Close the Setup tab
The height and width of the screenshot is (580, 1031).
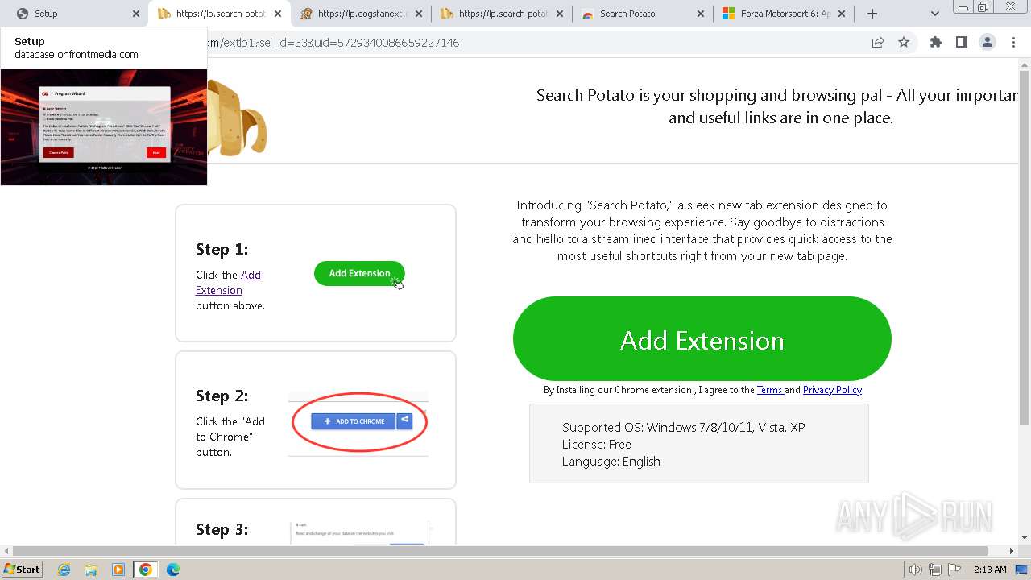pyautogui.click(x=136, y=14)
